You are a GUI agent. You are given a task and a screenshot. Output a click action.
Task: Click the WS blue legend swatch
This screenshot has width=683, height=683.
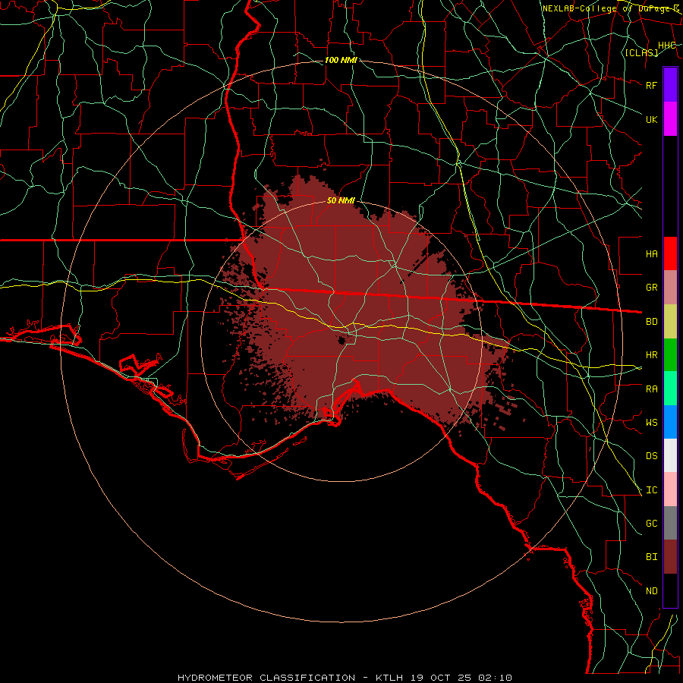point(670,422)
